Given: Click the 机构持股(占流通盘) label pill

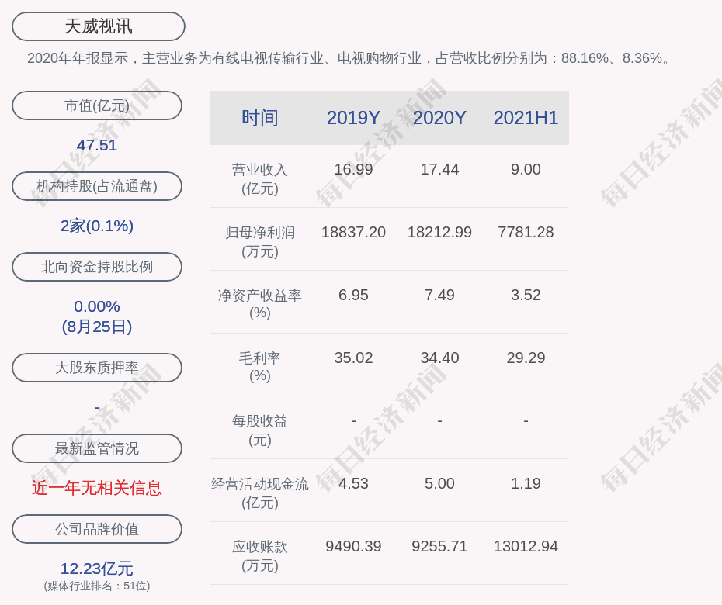Looking at the screenshot, I should coord(97,186).
